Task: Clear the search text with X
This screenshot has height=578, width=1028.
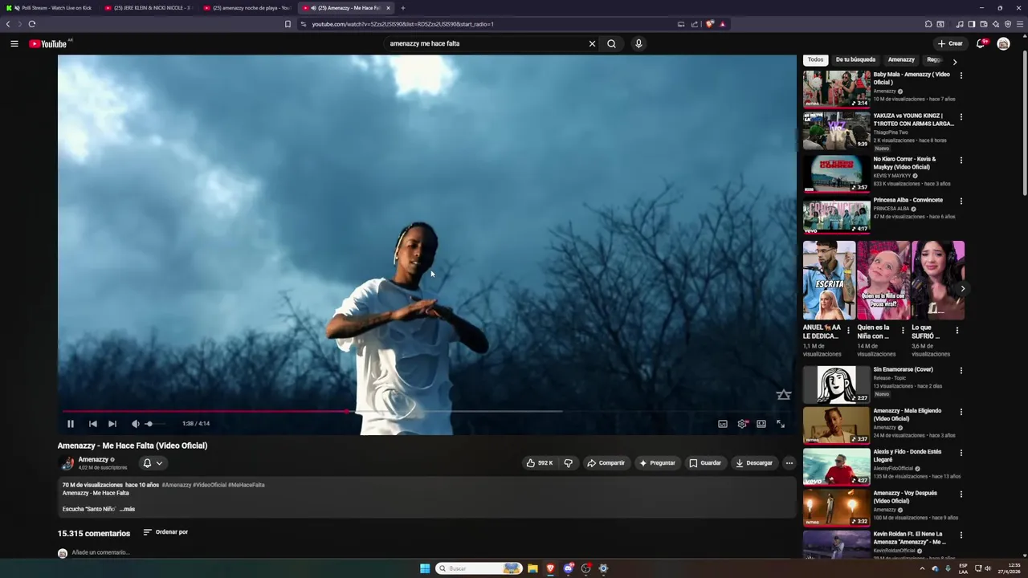Action: tap(592, 43)
